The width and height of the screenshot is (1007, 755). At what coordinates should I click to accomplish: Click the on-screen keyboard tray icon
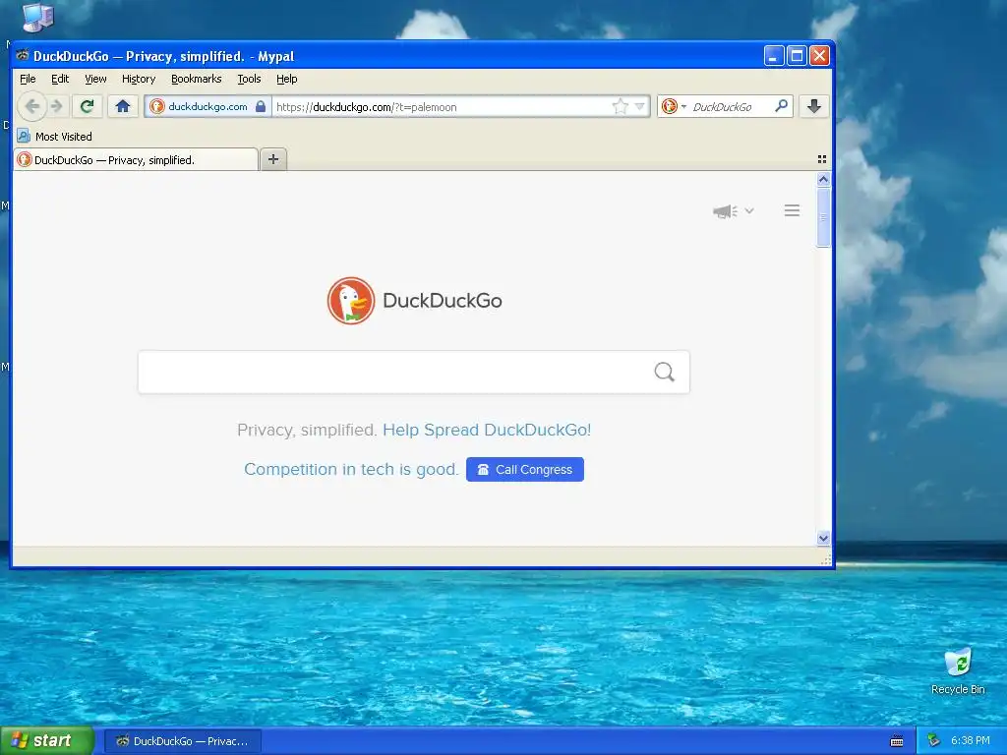[897, 741]
